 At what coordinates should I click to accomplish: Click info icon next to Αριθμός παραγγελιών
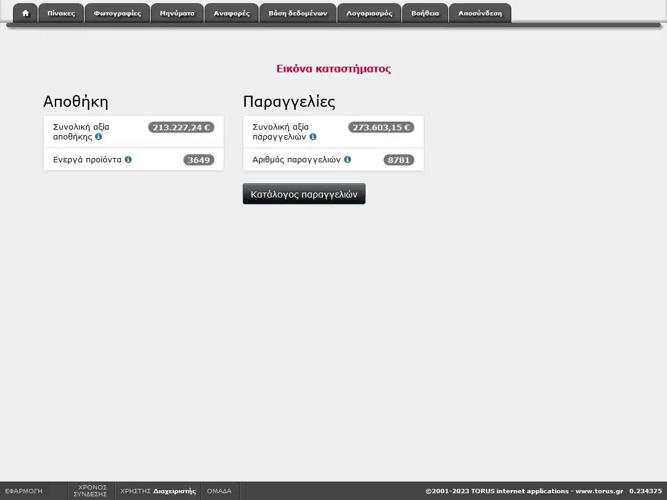point(348,159)
